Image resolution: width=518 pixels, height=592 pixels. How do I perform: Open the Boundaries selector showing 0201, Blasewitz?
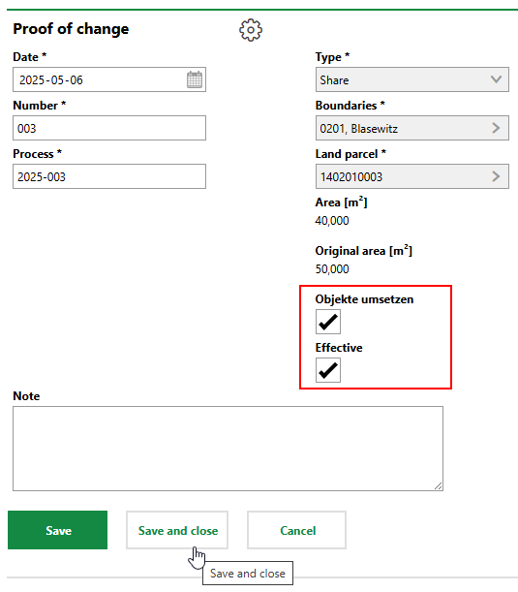[x=412, y=128]
